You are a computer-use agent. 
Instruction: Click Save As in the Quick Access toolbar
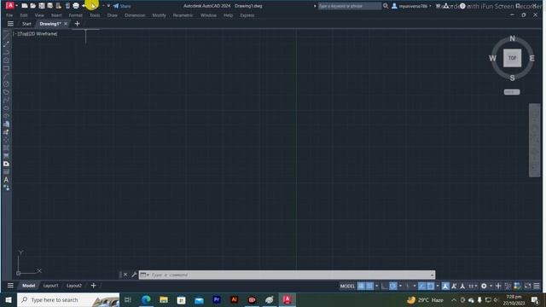point(49,6)
